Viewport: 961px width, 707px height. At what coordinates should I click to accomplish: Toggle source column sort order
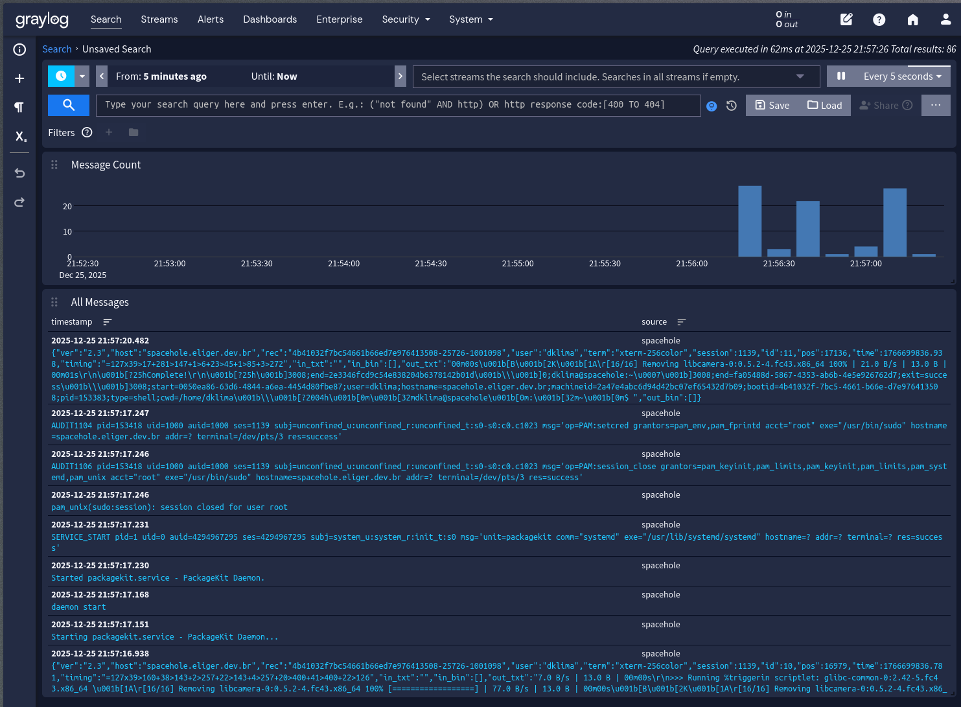tap(681, 322)
